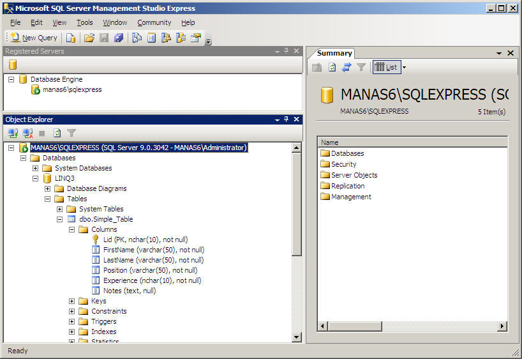522x359 pixels.
Task: Click Connect icon in Object Explorer toolbar
Action: (x=13, y=134)
